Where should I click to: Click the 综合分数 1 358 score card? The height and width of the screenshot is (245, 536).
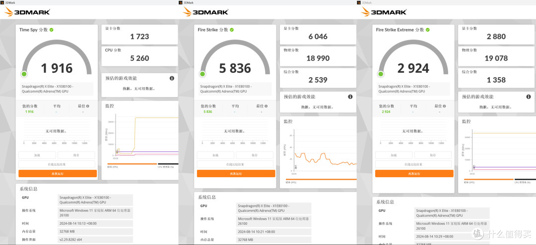[x=496, y=78]
